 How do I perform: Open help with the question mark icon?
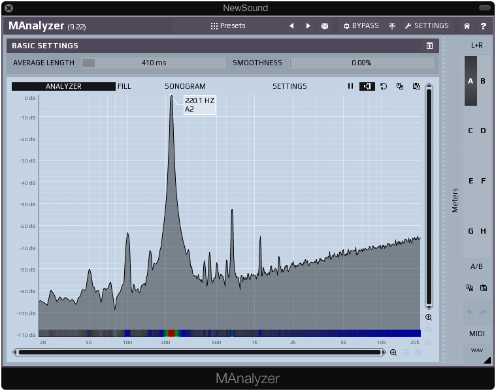point(484,26)
